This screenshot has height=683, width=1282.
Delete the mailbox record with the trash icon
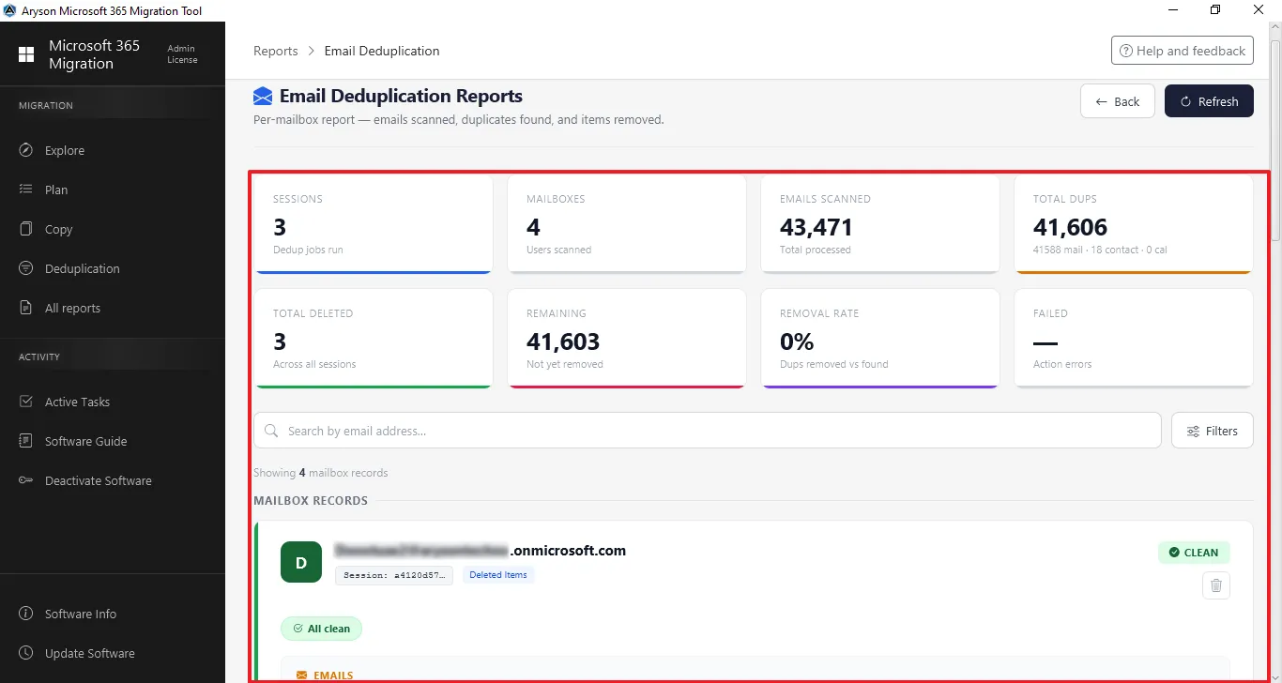click(1216, 585)
